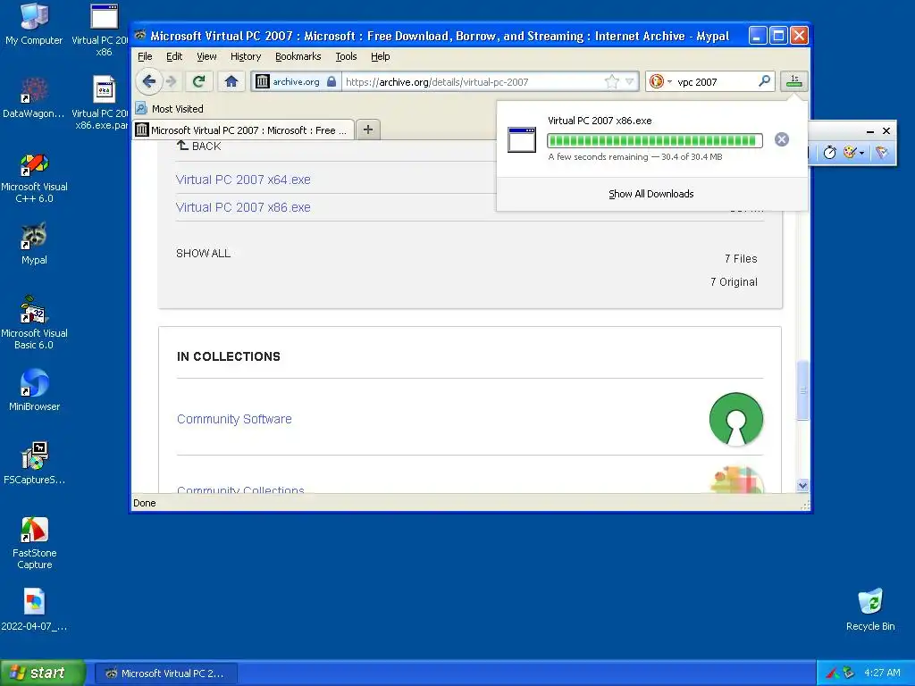Select the DataWagon desktop shortcut
915x686 pixels.
pos(34,97)
